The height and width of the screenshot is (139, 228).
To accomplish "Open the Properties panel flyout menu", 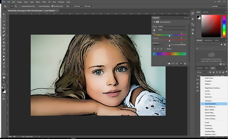I will (x=188, y=18).
